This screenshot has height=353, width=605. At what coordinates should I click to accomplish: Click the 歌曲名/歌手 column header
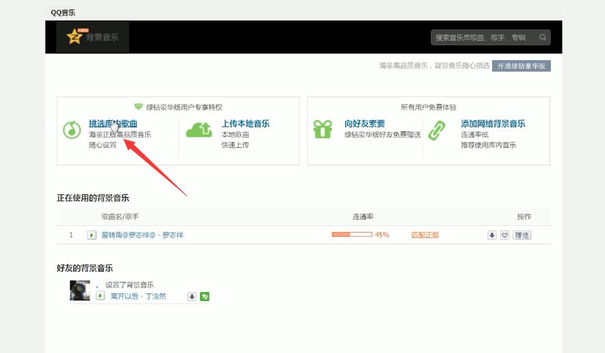tap(120, 217)
